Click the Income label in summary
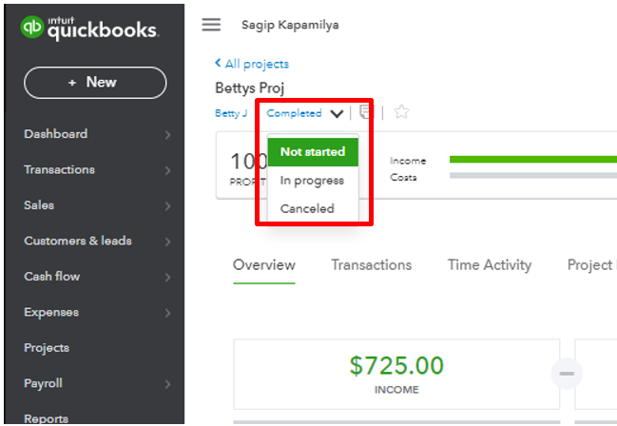The height and width of the screenshot is (426, 617). tap(408, 161)
